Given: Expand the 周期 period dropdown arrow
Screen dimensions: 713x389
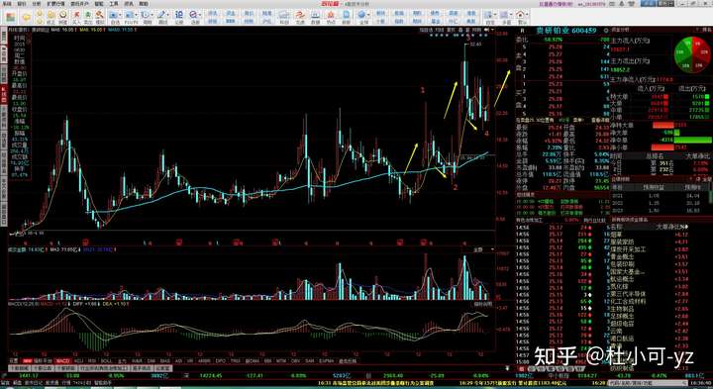Looking at the screenshot, I should click(152, 16).
